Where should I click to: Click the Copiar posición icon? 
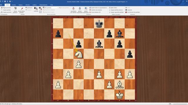tap(2, 12)
